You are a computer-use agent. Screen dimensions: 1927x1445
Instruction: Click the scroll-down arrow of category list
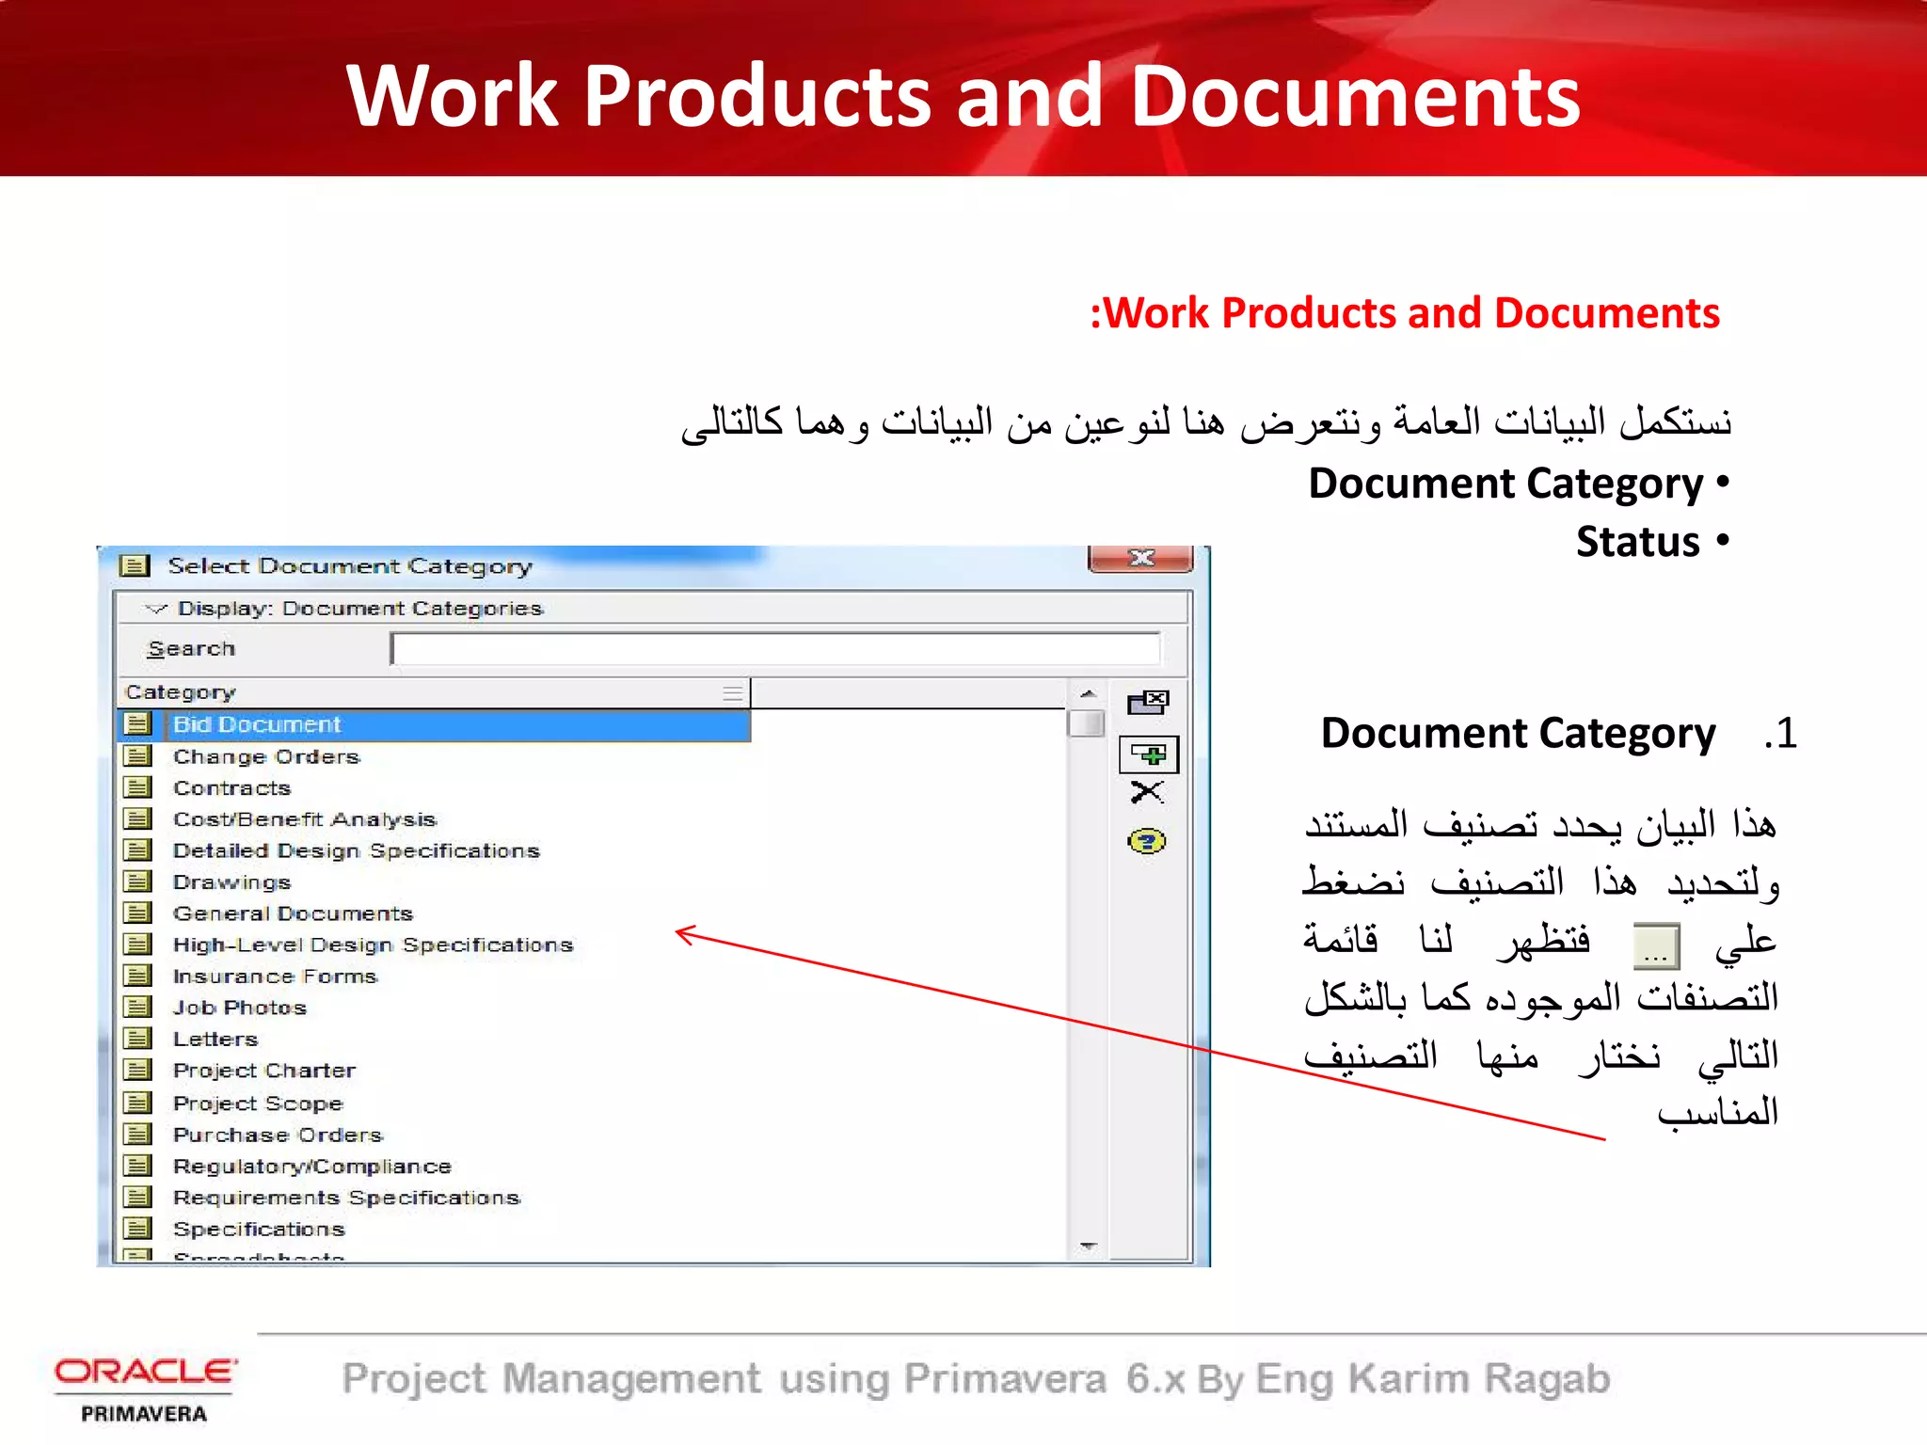[x=1088, y=1246]
